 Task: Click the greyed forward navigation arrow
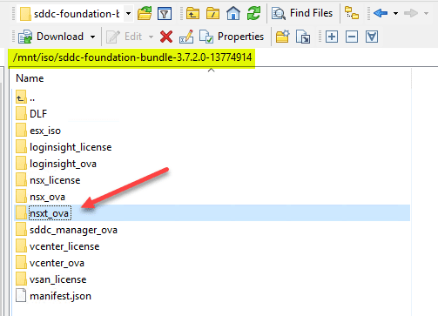pos(411,13)
